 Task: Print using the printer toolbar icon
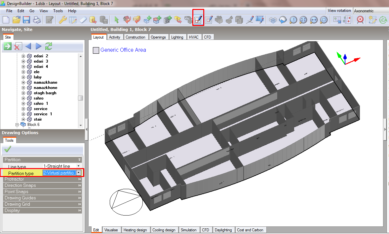pos(37,20)
